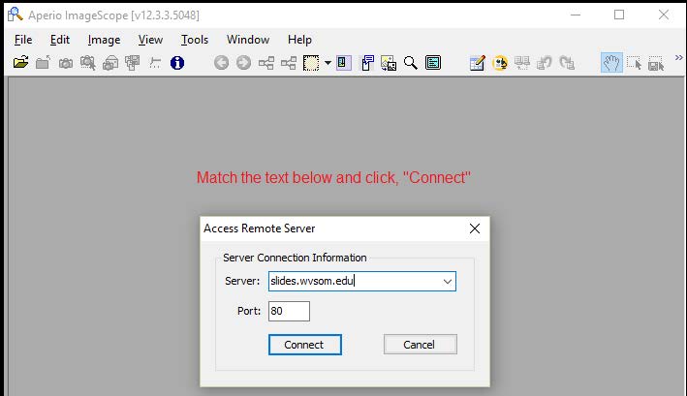Click the snapshot camera icon
Image resolution: width=687 pixels, height=396 pixels.
[66, 64]
